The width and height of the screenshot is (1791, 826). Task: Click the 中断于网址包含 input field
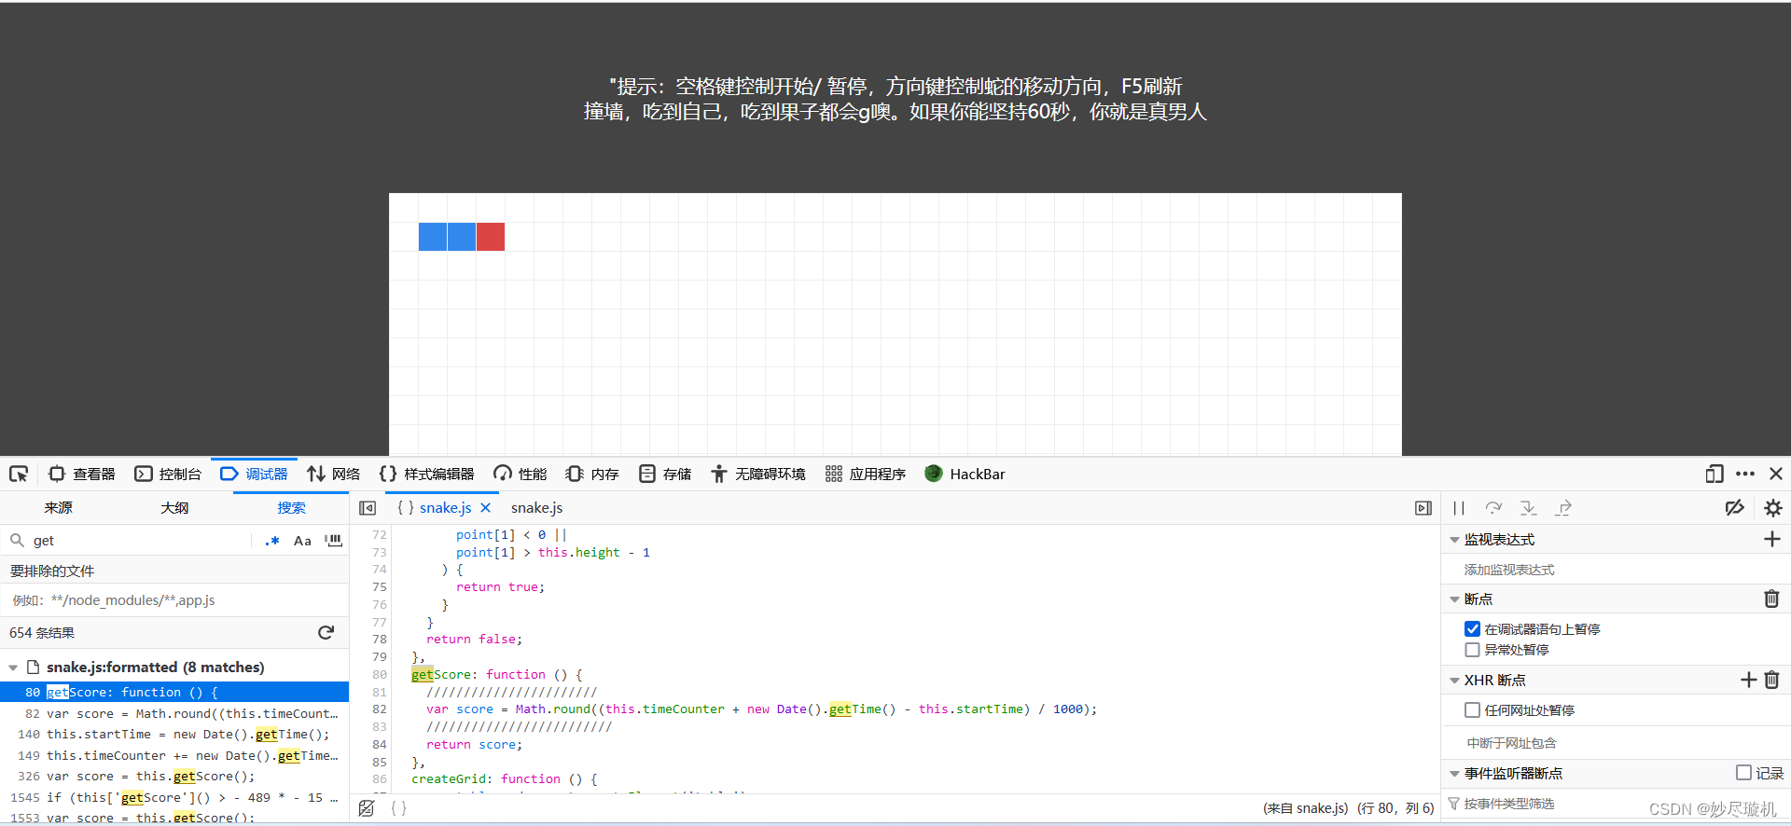coord(1616,743)
